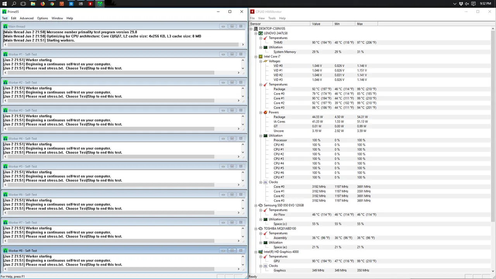Switch to Prime95 via its green taskbar icon
The height and width of the screenshot is (279, 496).
(100, 3)
